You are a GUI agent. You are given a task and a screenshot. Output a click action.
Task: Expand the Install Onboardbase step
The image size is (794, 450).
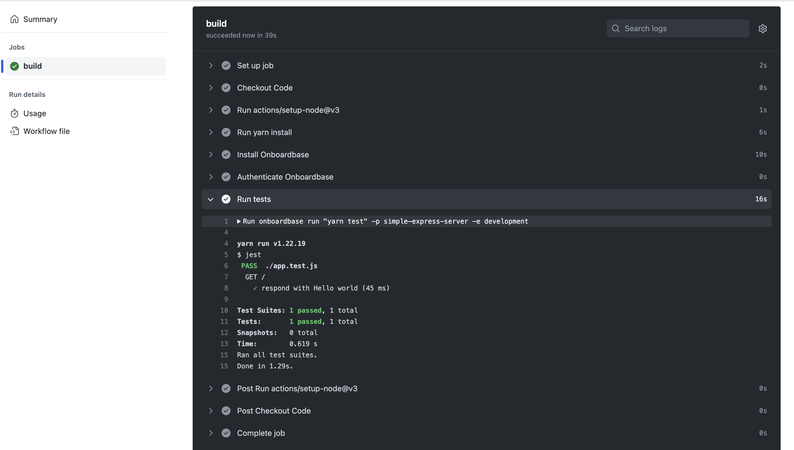(x=211, y=155)
